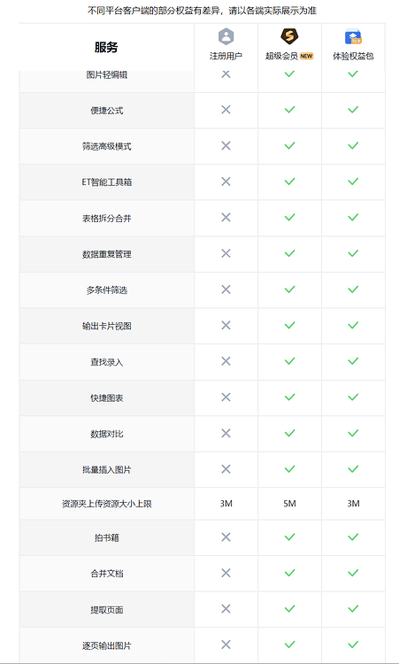Click the 5M value for 超级会员 upload limit

pyautogui.click(x=289, y=504)
